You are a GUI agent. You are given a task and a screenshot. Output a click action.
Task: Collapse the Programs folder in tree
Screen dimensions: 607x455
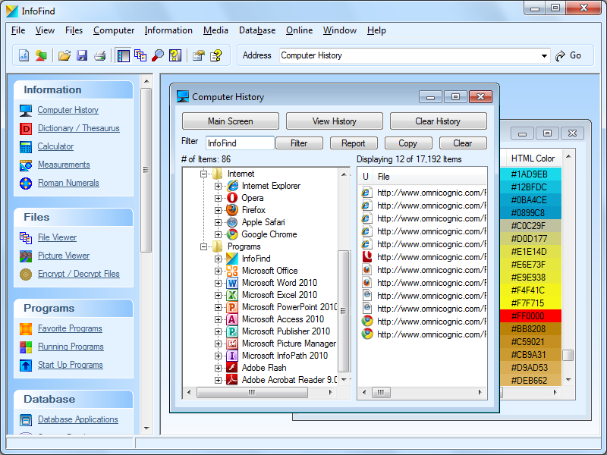point(204,246)
